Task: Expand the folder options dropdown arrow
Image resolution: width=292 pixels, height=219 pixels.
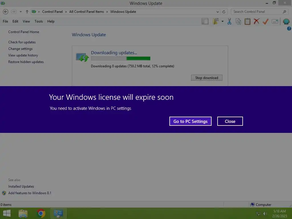Action: pos(222,21)
